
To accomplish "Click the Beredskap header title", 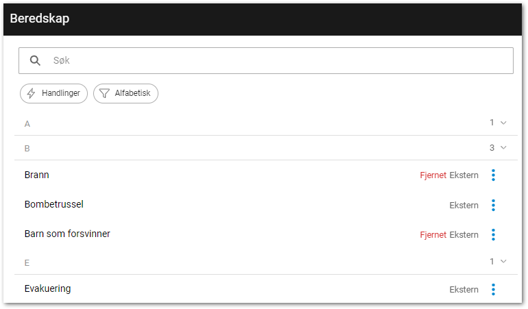I will pyautogui.click(x=40, y=19).
